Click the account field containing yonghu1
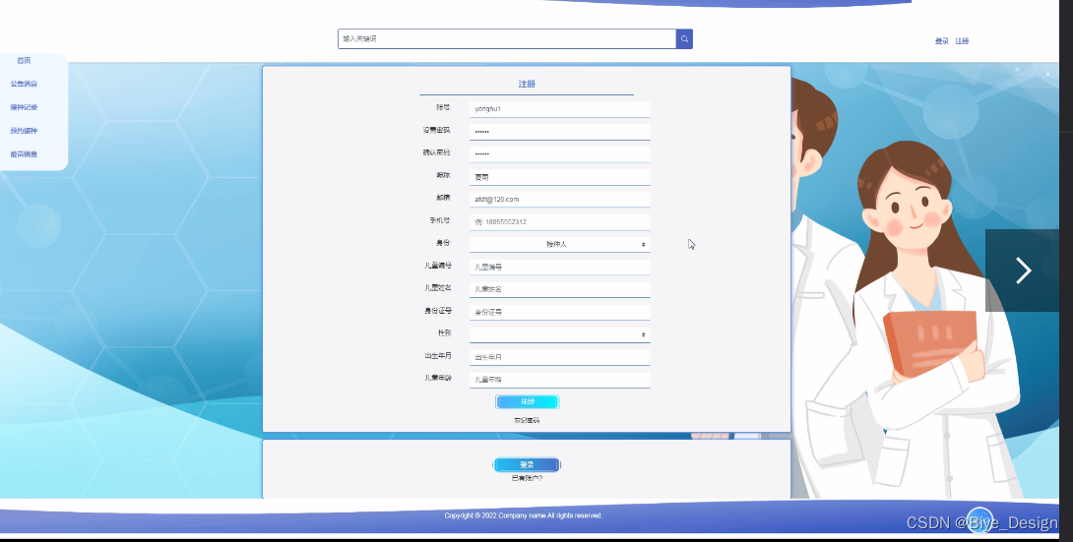 pyautogui.click(x=560, y=109)
